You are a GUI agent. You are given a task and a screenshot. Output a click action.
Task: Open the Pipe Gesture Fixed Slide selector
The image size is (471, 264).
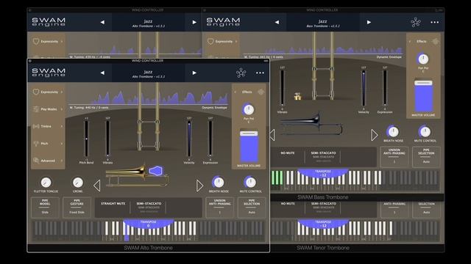pyautogui.click(x=77, y=207)
